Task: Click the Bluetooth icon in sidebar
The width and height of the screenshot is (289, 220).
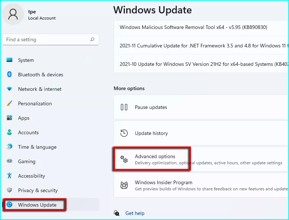Action: (x=9, y=74)
